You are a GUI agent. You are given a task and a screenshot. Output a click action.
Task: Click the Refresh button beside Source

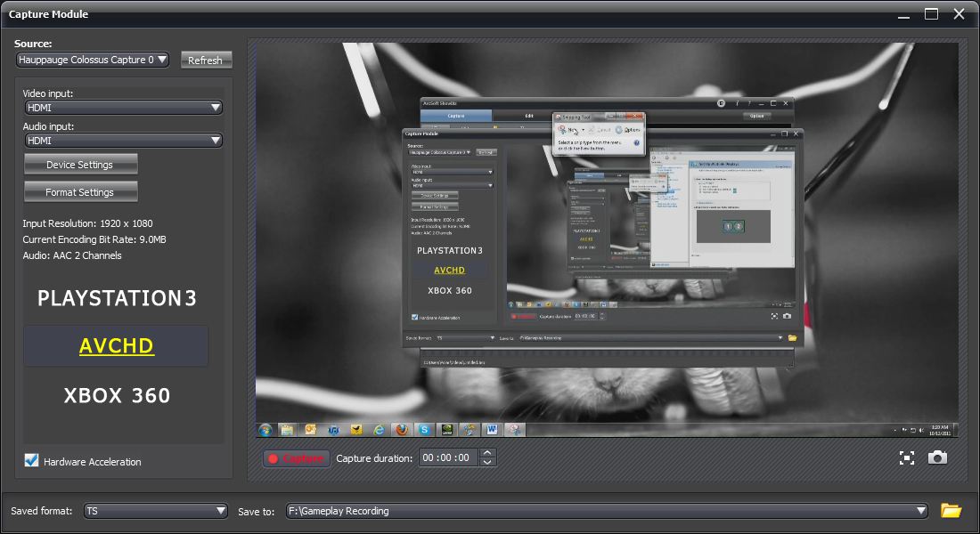206,60
